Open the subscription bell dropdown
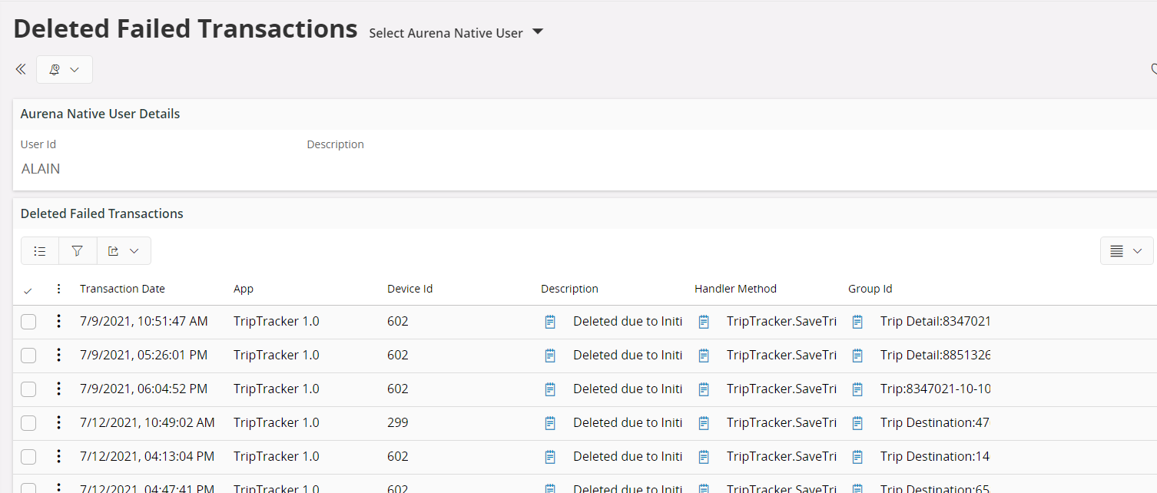The image size is (1157, 493). (65, 69)
